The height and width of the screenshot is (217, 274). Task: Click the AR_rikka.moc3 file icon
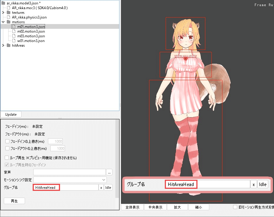point(8,8)
